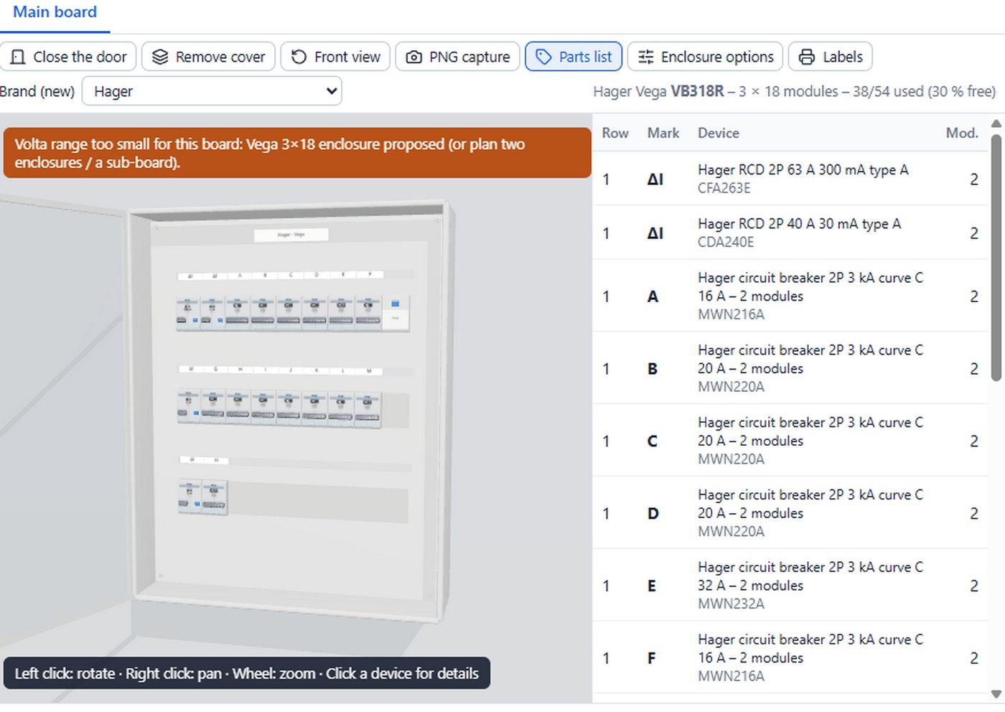
Task: Click reference code CDA240E
Action: coord(726,242)
